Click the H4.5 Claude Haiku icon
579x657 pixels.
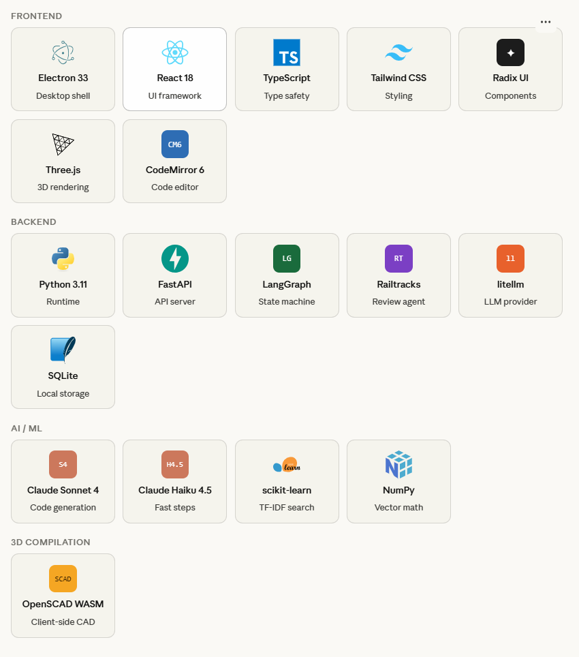click(x=174, y=464)
